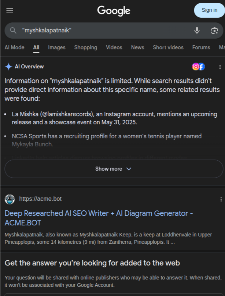Switch to Shopping tab
This screenshot has height=296, width=225.
coord(86,47)
